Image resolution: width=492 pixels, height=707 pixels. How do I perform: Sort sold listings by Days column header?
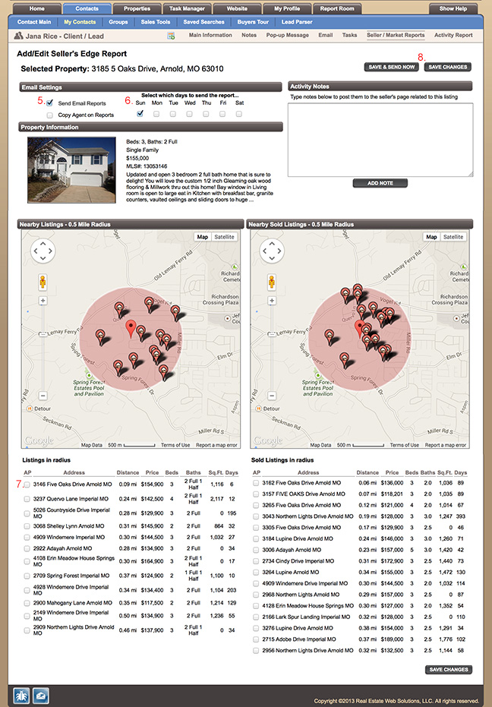460,472
